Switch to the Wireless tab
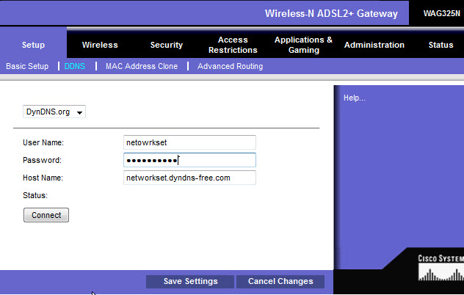The image size is (464, 295). point(100,45)
